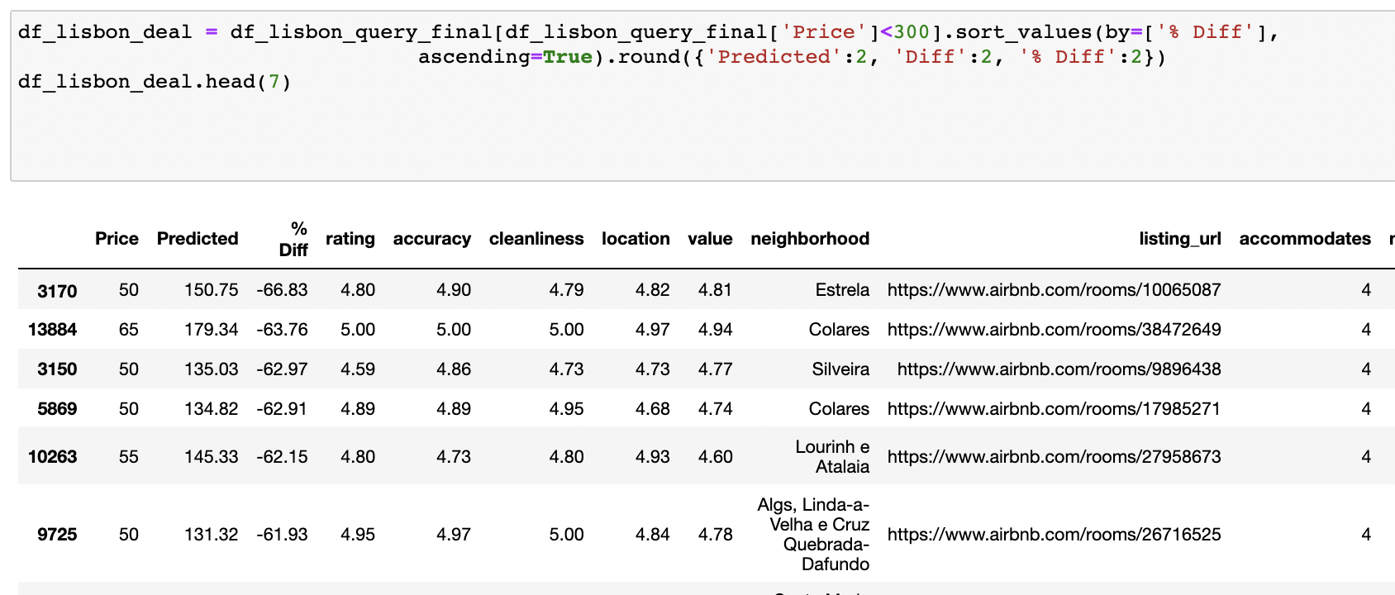
Task: Select row index 9725
Action: tap(57, 535)
